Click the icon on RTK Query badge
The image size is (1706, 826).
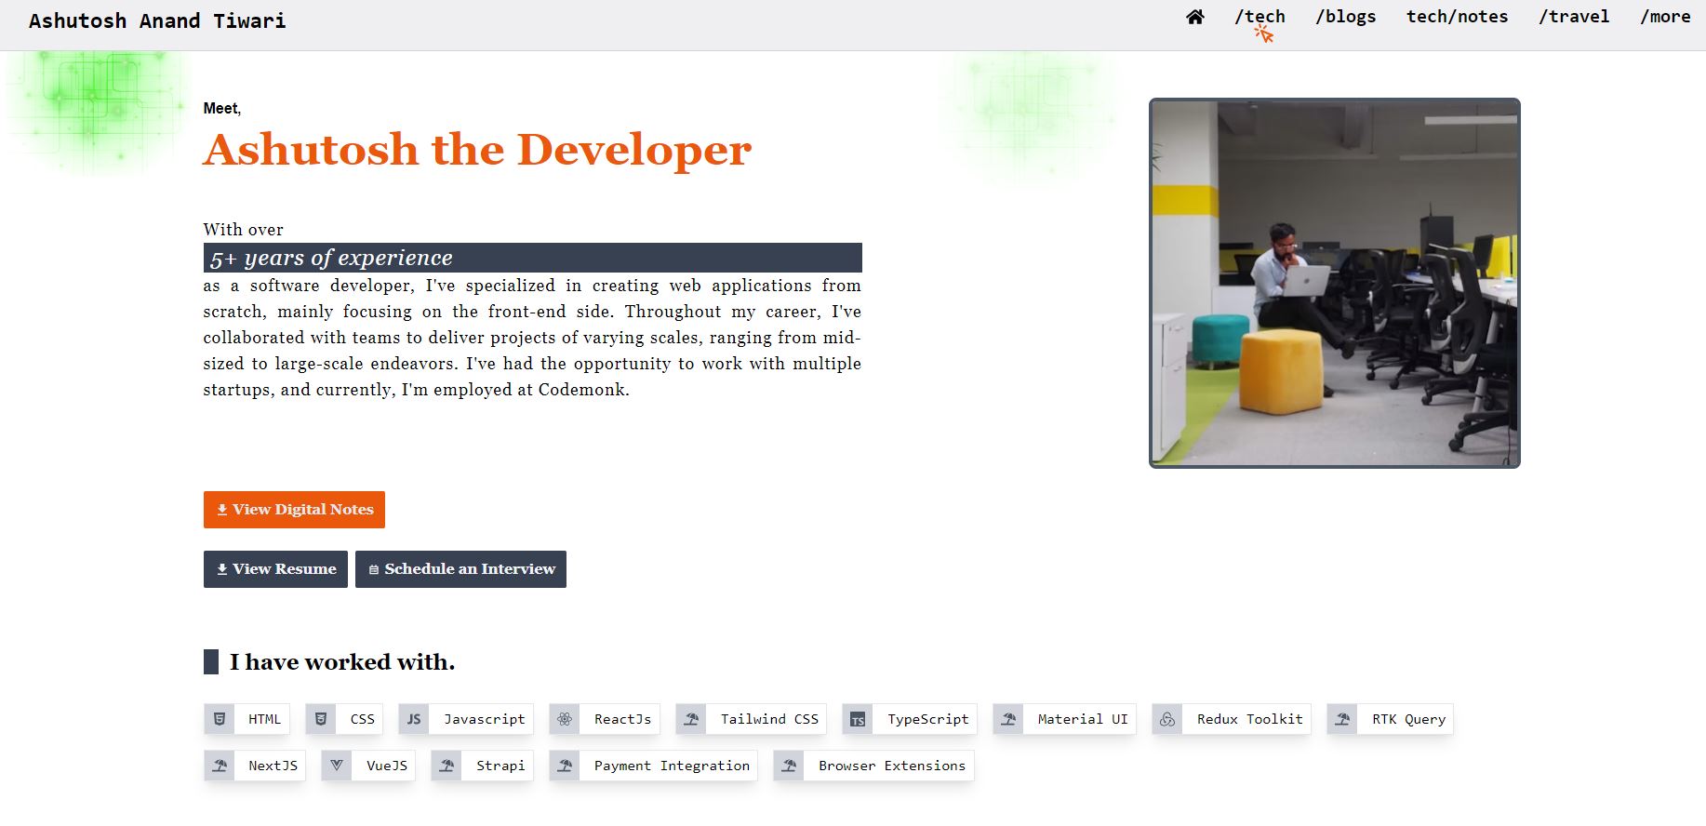coord(1342,719)
